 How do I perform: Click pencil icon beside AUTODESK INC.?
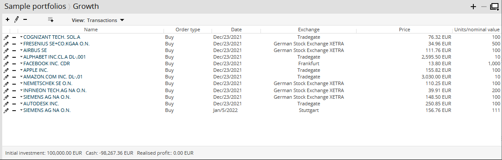6,104
